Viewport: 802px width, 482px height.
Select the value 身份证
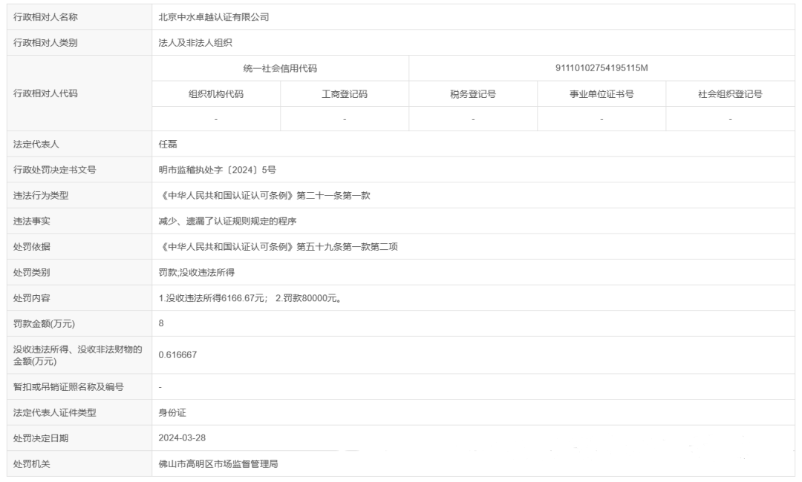(x=172, y=412)
